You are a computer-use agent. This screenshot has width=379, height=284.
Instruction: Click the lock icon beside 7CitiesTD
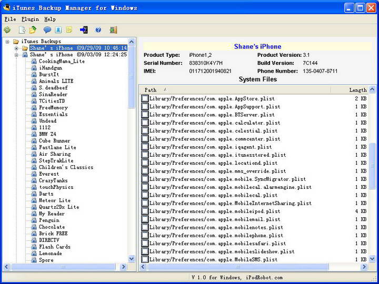34,101
